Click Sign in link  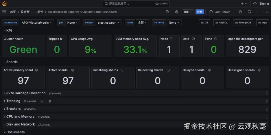pos(264,4)
